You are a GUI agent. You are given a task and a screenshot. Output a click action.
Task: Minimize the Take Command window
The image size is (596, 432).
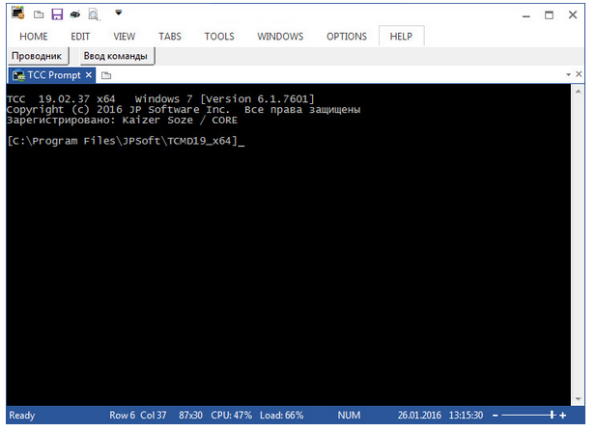(x=526, y=15)
